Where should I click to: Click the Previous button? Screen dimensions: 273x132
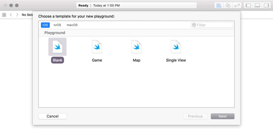coord(195,116)
